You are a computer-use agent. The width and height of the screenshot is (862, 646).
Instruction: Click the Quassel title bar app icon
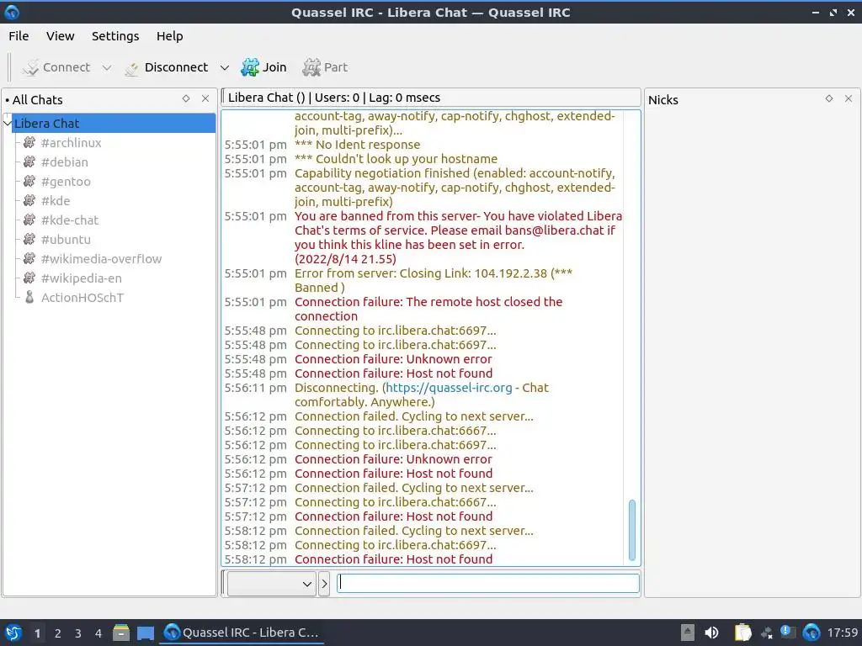[x=12, y=12]
